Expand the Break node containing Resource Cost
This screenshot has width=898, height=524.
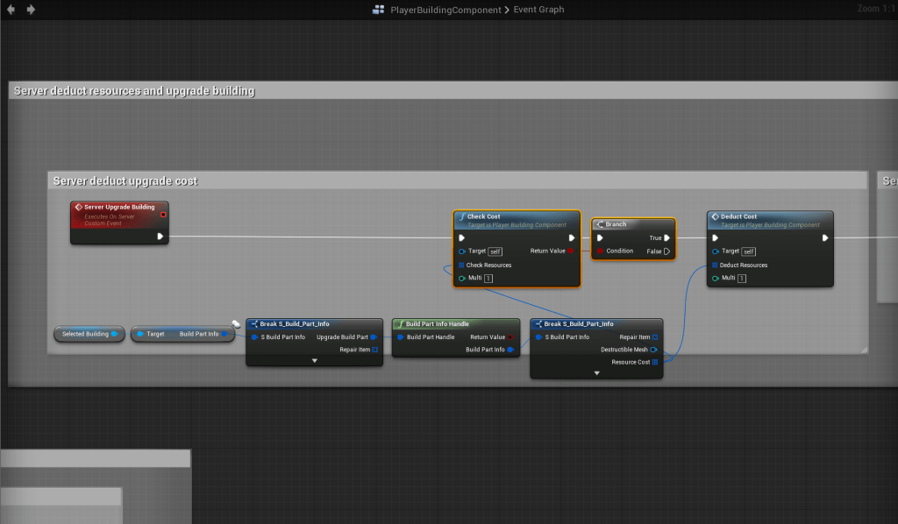coord(596,373)
